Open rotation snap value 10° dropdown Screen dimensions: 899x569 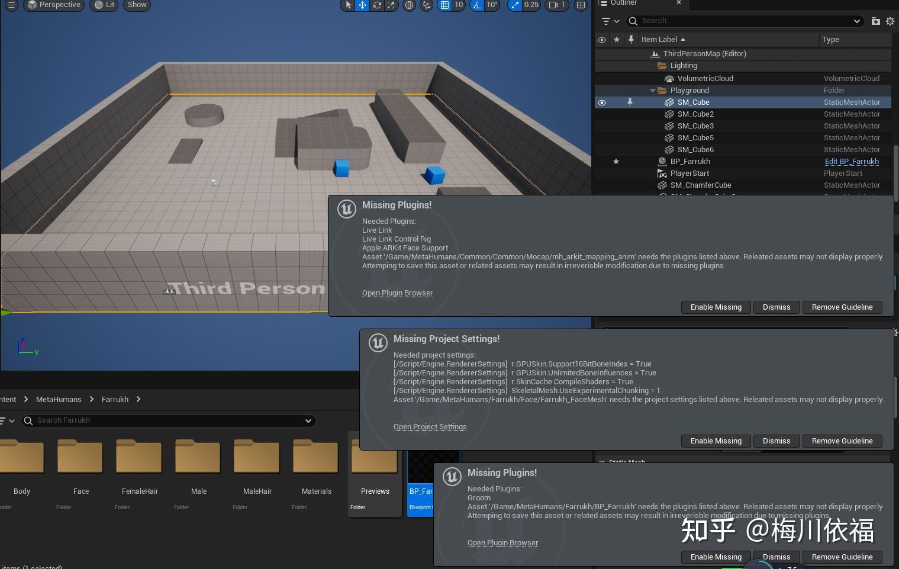tap(492, 5)
